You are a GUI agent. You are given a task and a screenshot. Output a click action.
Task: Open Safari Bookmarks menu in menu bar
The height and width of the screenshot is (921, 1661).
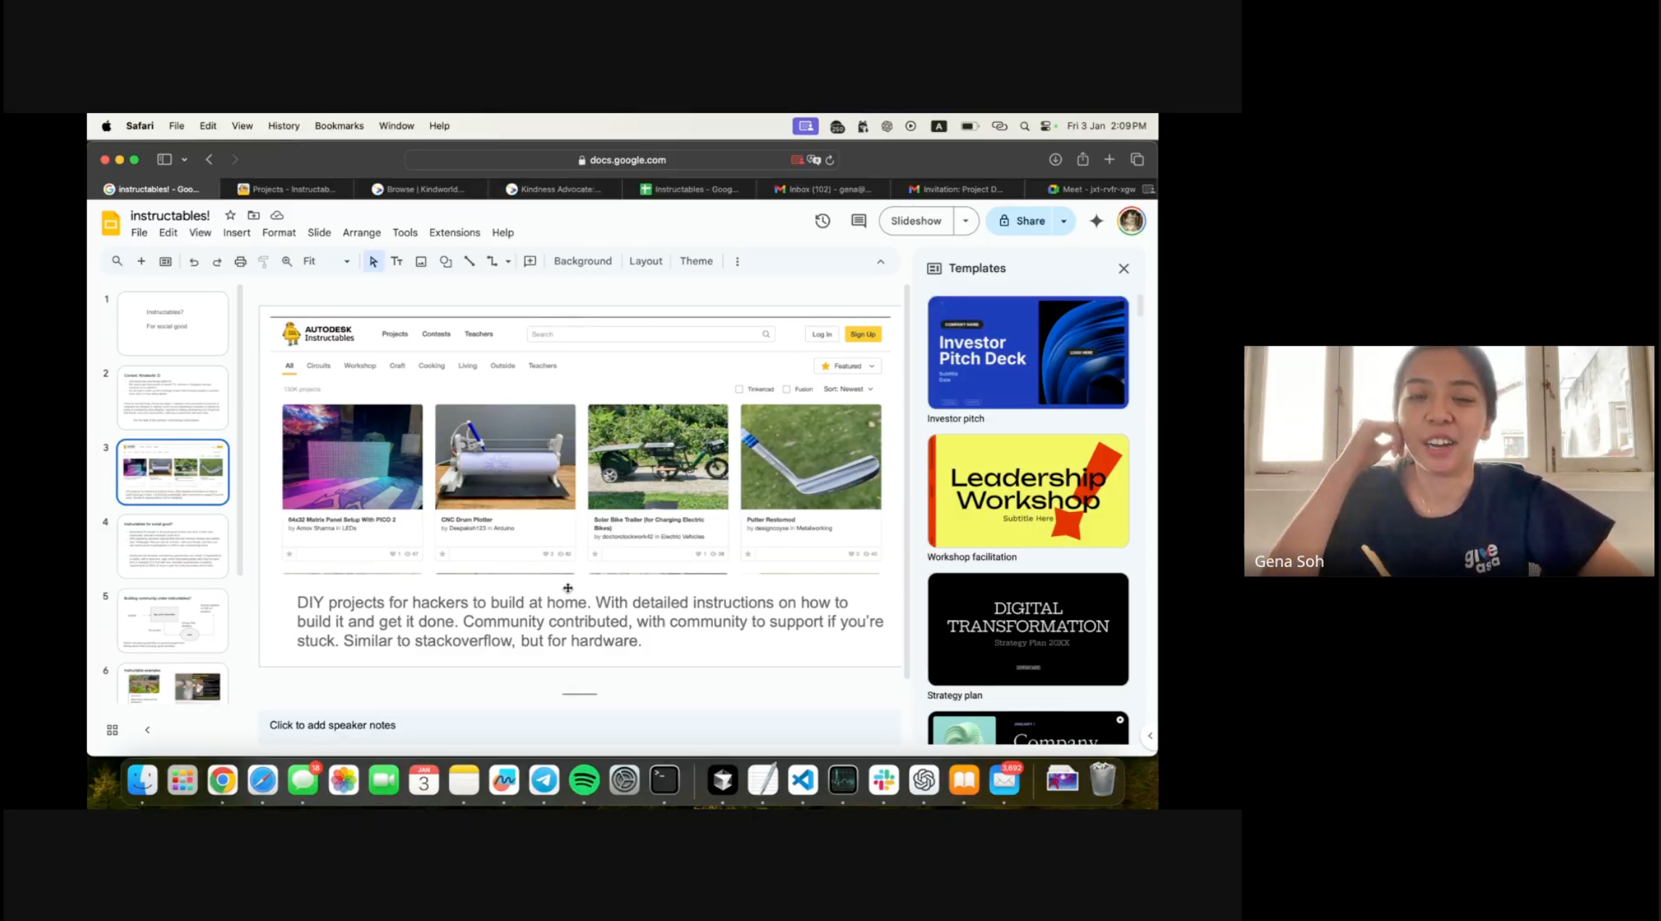coord(339,126)
